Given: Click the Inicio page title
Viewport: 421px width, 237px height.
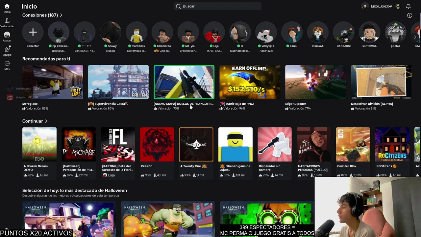Looking at the screenshot, I should [x=29, y=6].
